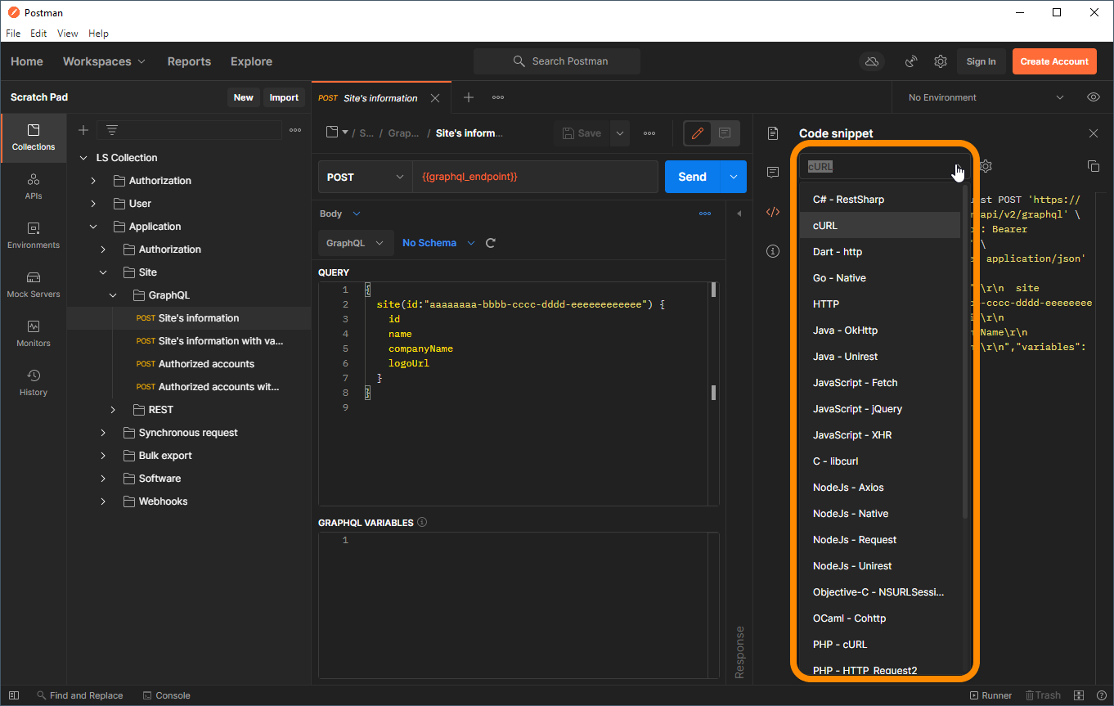Open the Save options dropdown arrow
Viewport: 1114px width, 706px height.
[x=620, y=133]
